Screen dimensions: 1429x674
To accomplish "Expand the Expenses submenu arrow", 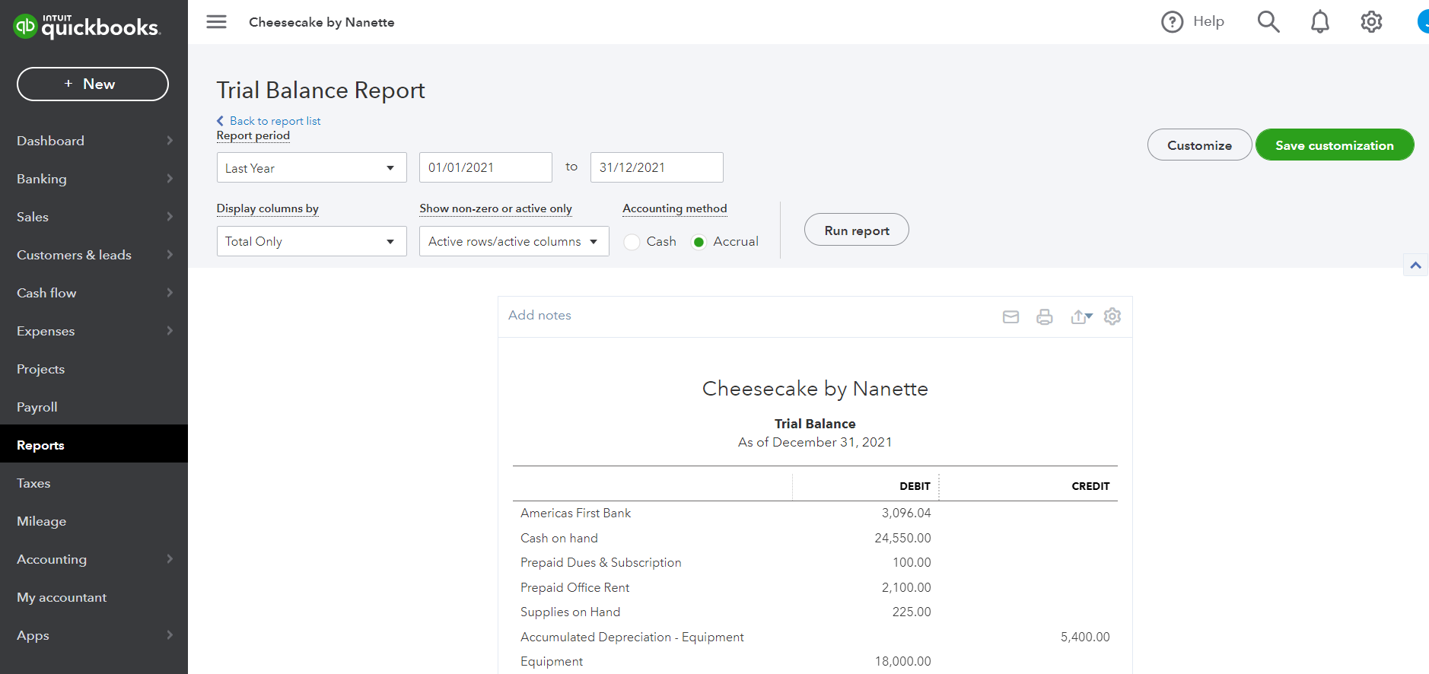I will (170, 331).
